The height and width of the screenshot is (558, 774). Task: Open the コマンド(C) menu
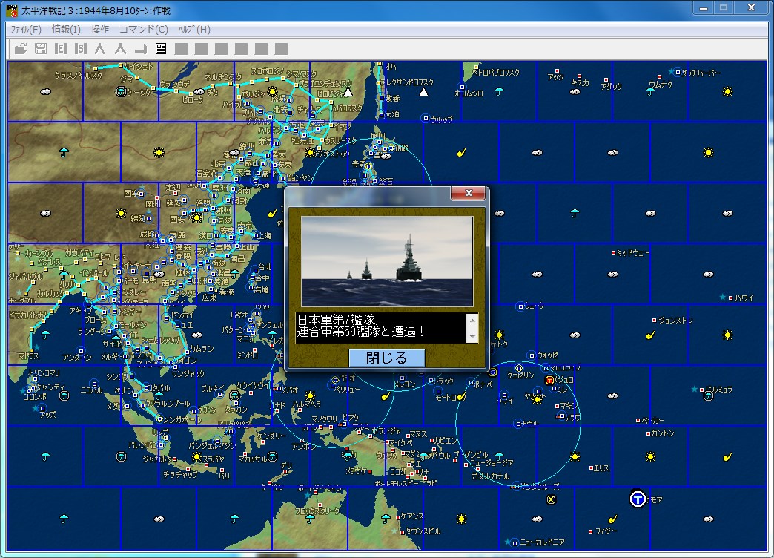click(x=144, y=30)
